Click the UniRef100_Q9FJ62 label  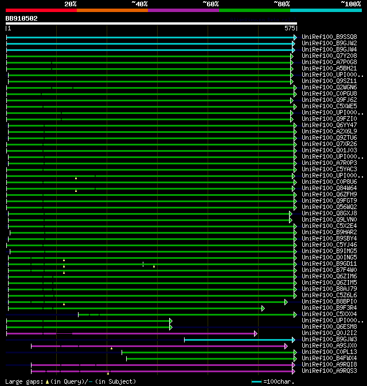click(x=329, y=100)
